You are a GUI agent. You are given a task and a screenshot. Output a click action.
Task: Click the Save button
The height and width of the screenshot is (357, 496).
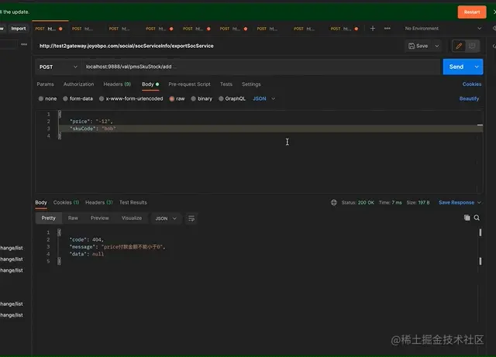(x=418, y=46)
